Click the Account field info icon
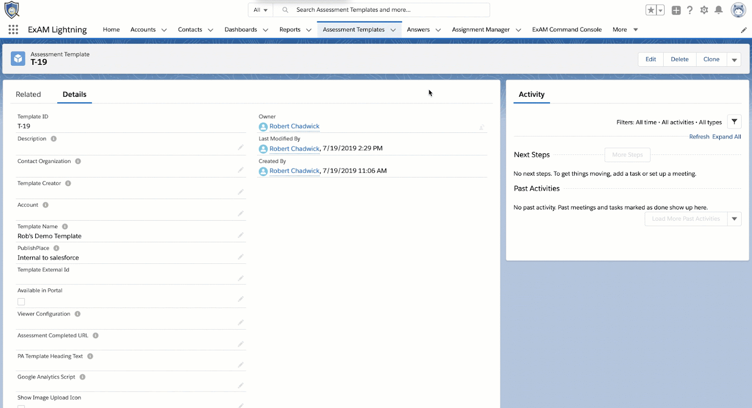This screenshot has height=408, width=752. coord(46,205)
